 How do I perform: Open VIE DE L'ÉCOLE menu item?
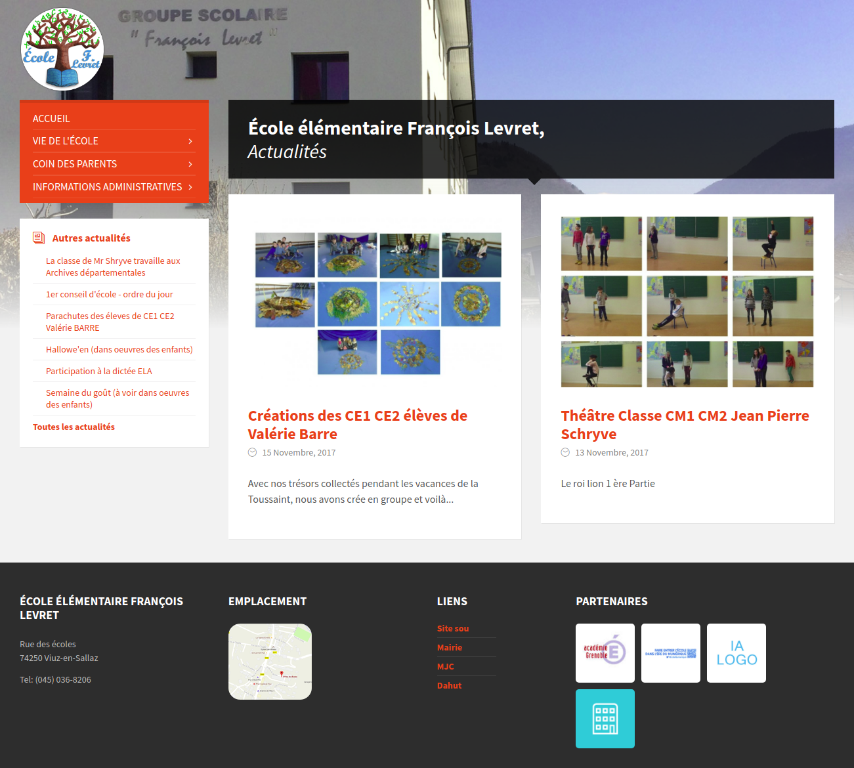pos(114,141)
